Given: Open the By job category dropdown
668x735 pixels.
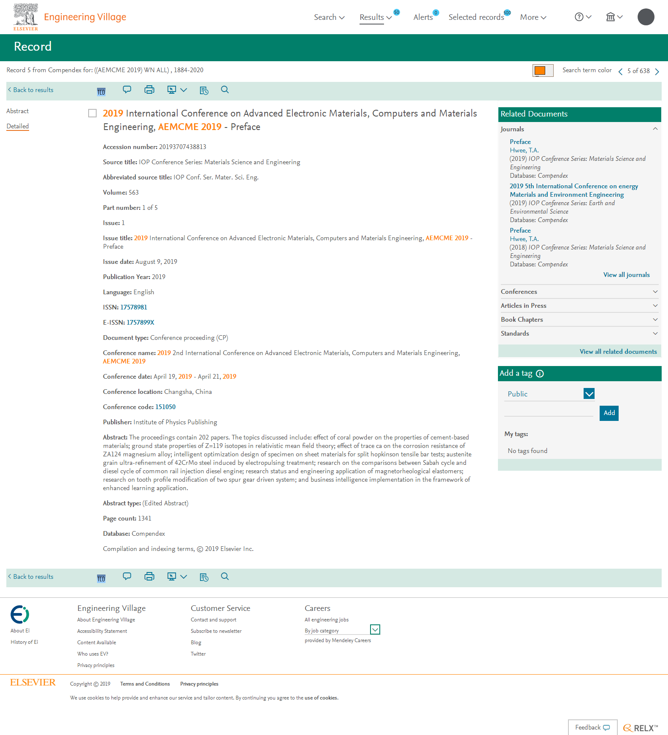Looking at the screenshot, I should pyautogui.click(x=342, y=630).
